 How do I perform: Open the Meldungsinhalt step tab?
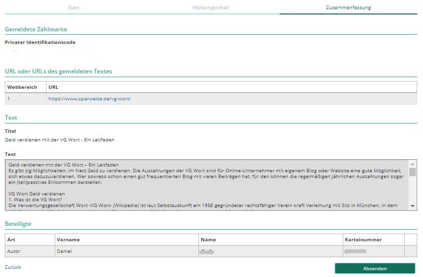pyautogui.click(x=211, y=8)
